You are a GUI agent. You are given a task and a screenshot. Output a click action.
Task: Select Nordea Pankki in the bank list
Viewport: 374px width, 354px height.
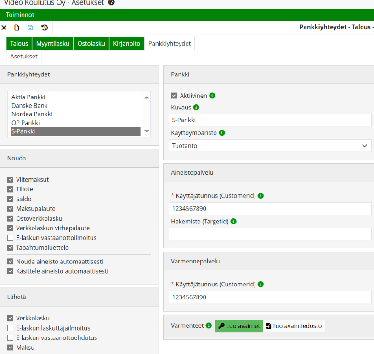click(32, 114)
